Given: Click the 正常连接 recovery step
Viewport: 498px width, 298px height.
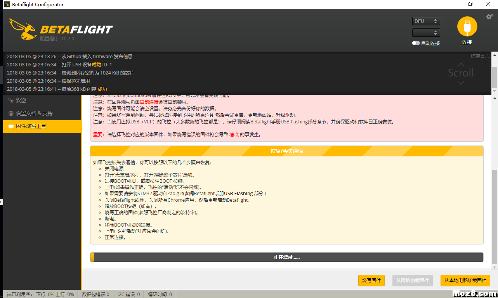Looking at the screenshot, I should pyautogui.click(x=115, y=237).
